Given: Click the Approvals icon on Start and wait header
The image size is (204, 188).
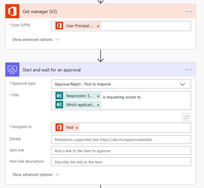Looking at the screenshot, I should click(12, 69).
